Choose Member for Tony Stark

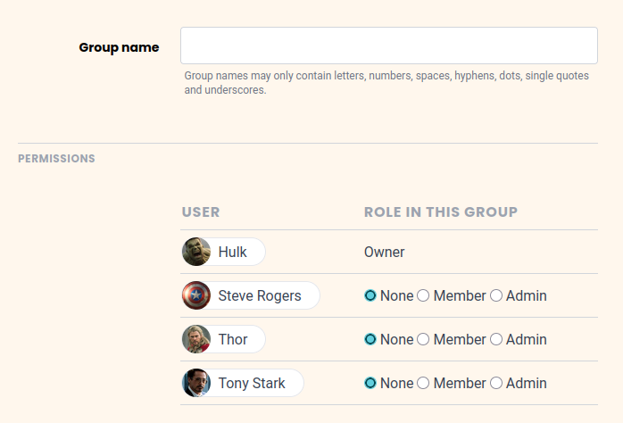tap(424, 383)
